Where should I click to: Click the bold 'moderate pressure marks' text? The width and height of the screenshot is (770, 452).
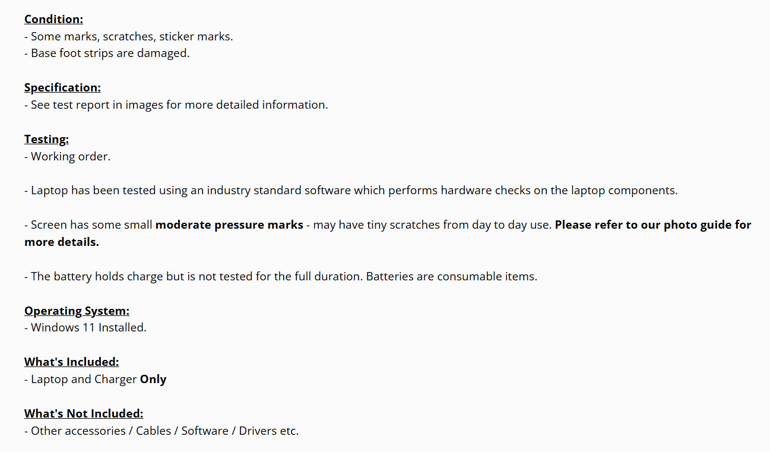click(229, 225)
